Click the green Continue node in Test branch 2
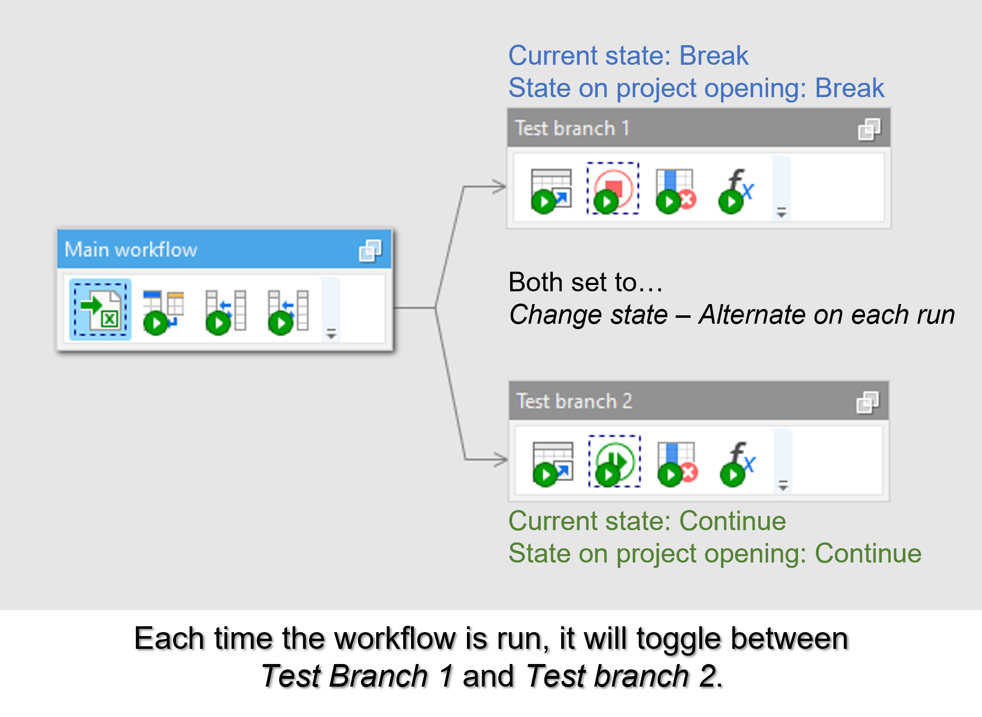The image size is (982, 717). [615, 462]
